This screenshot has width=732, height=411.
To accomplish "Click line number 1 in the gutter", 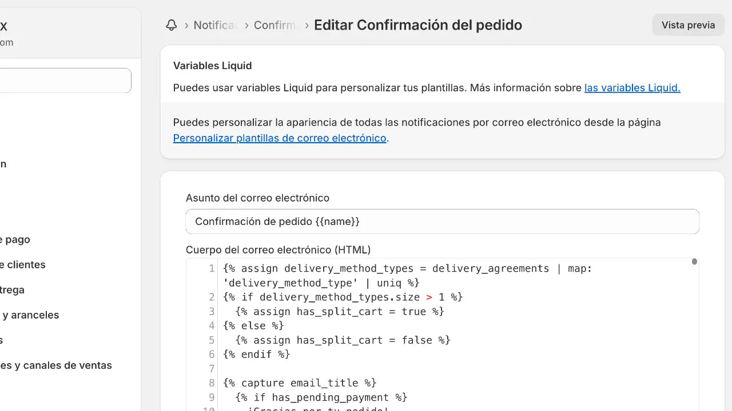I will coord(212,268).
